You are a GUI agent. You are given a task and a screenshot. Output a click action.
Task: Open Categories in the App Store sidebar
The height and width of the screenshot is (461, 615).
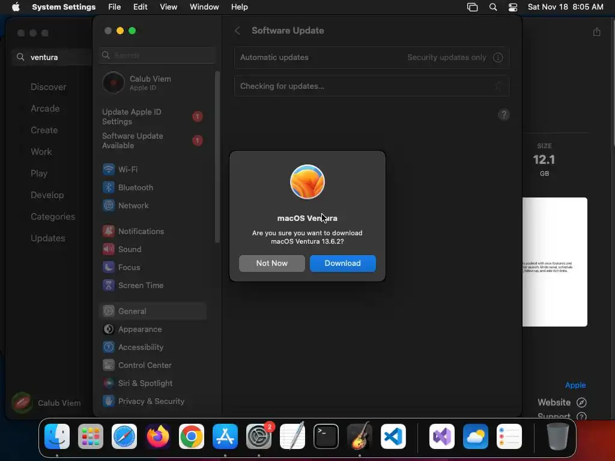point(53,216)
